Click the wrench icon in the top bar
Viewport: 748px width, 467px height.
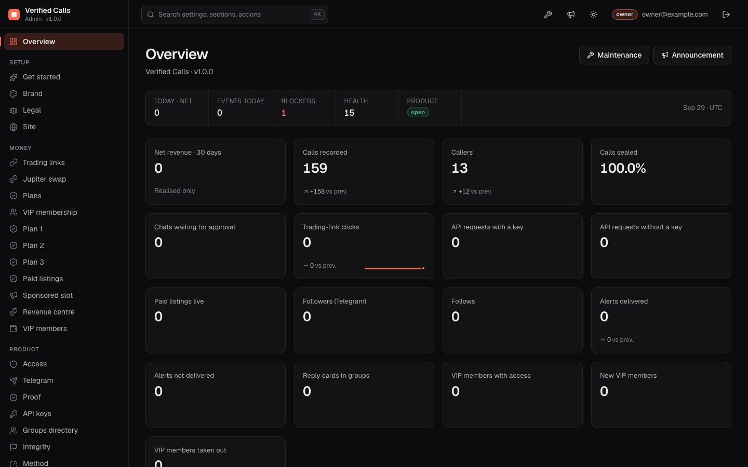click(x=548, y=15)
